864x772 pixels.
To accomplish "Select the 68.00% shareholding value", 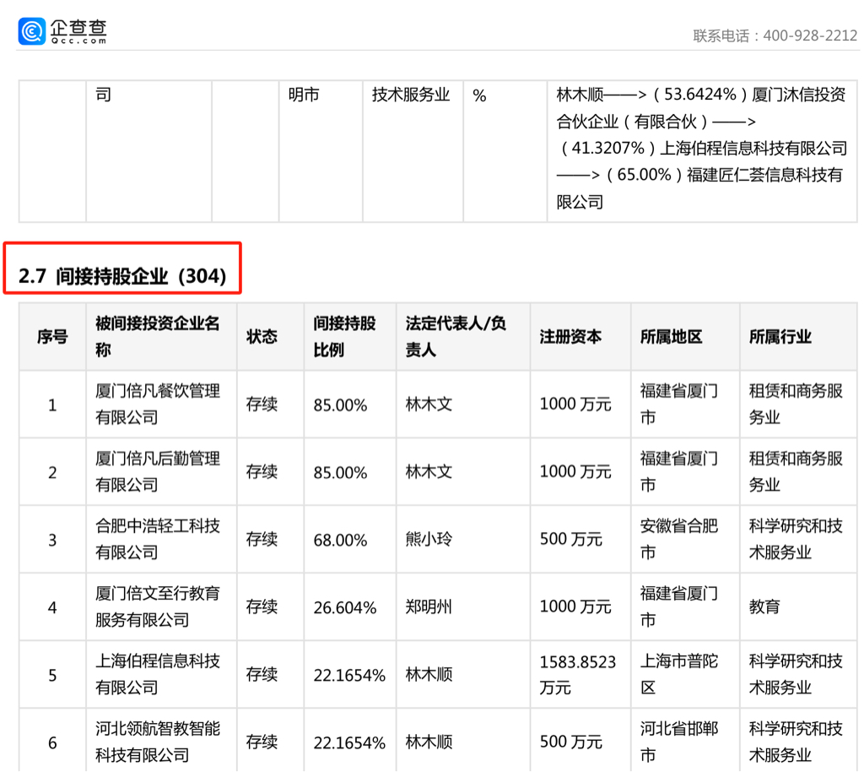I will 340,540.
